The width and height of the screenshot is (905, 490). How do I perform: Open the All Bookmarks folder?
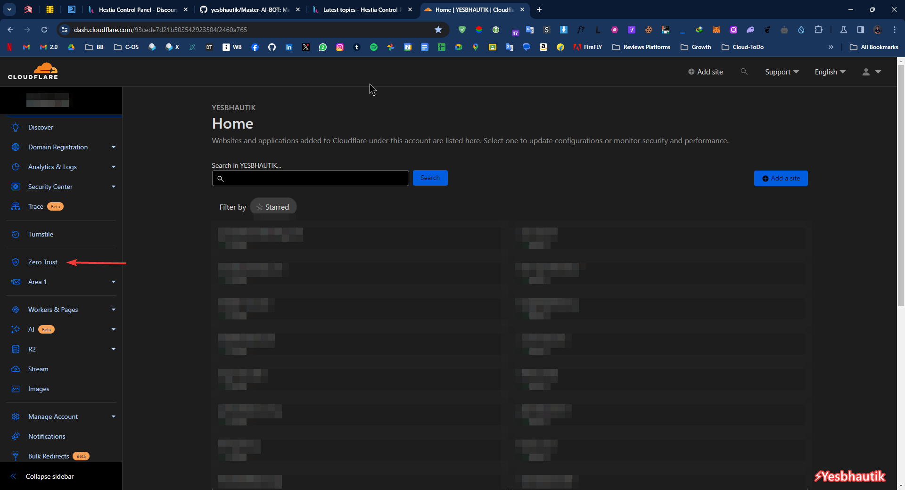point(873,47)
